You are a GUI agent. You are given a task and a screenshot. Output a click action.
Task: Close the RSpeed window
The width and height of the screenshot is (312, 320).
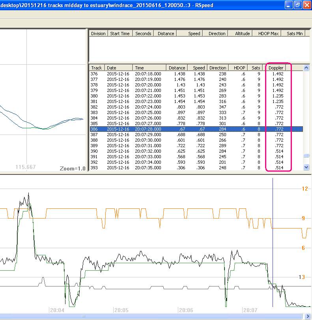coord(306,5)
